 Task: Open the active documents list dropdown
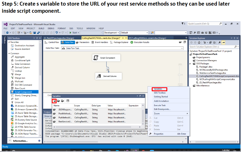(x=186, y=38)
